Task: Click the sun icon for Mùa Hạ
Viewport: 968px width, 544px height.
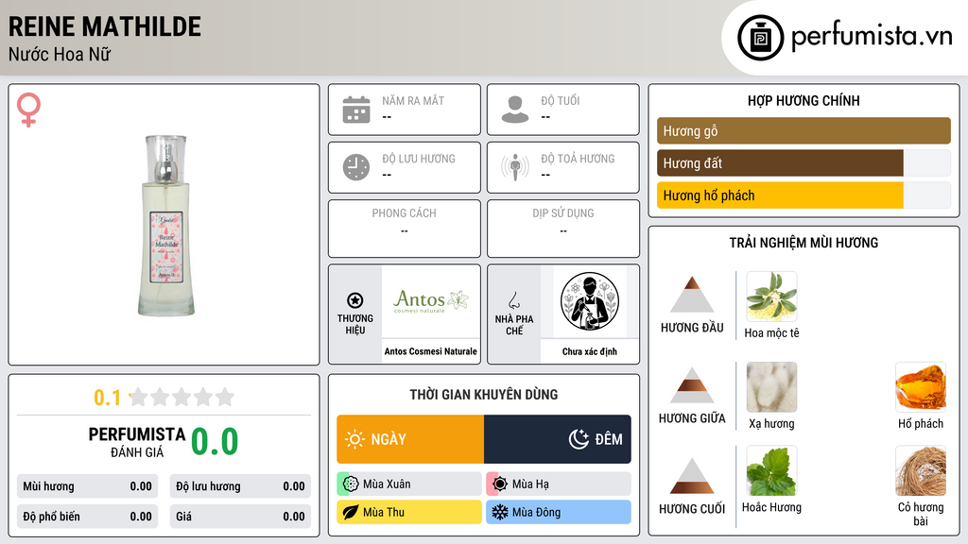Action: tap(500, 484)
